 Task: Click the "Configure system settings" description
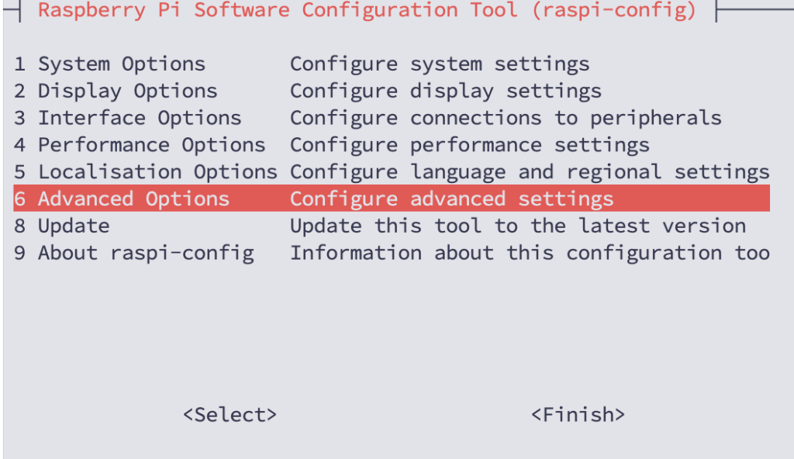440,64
